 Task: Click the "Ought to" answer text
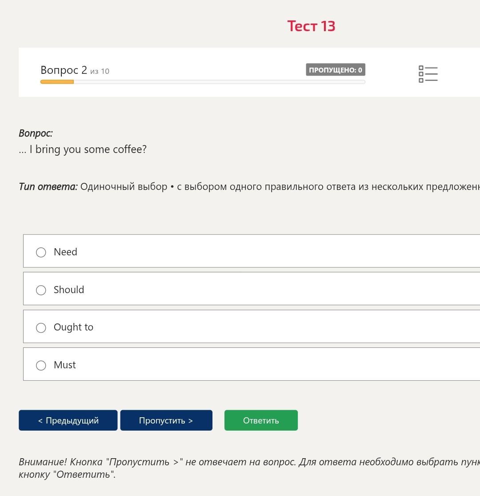point(74,327)
